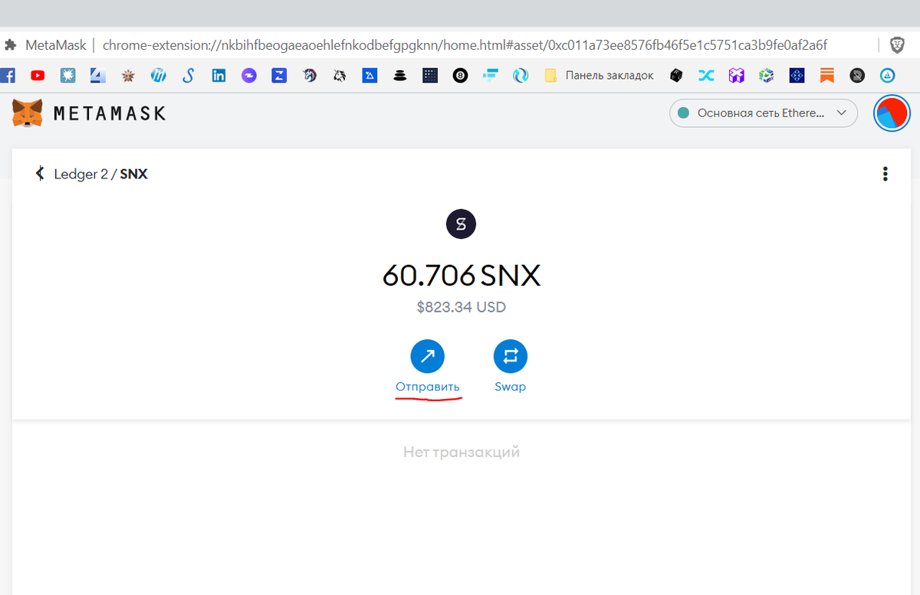920x595 pixels.
Task: Click the Swap label
Action: 511,387
